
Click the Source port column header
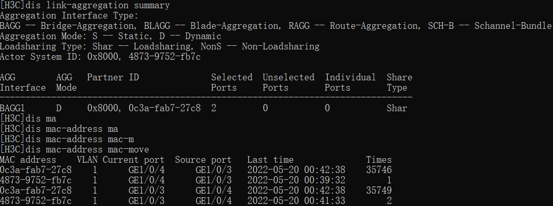click(203, 160)
